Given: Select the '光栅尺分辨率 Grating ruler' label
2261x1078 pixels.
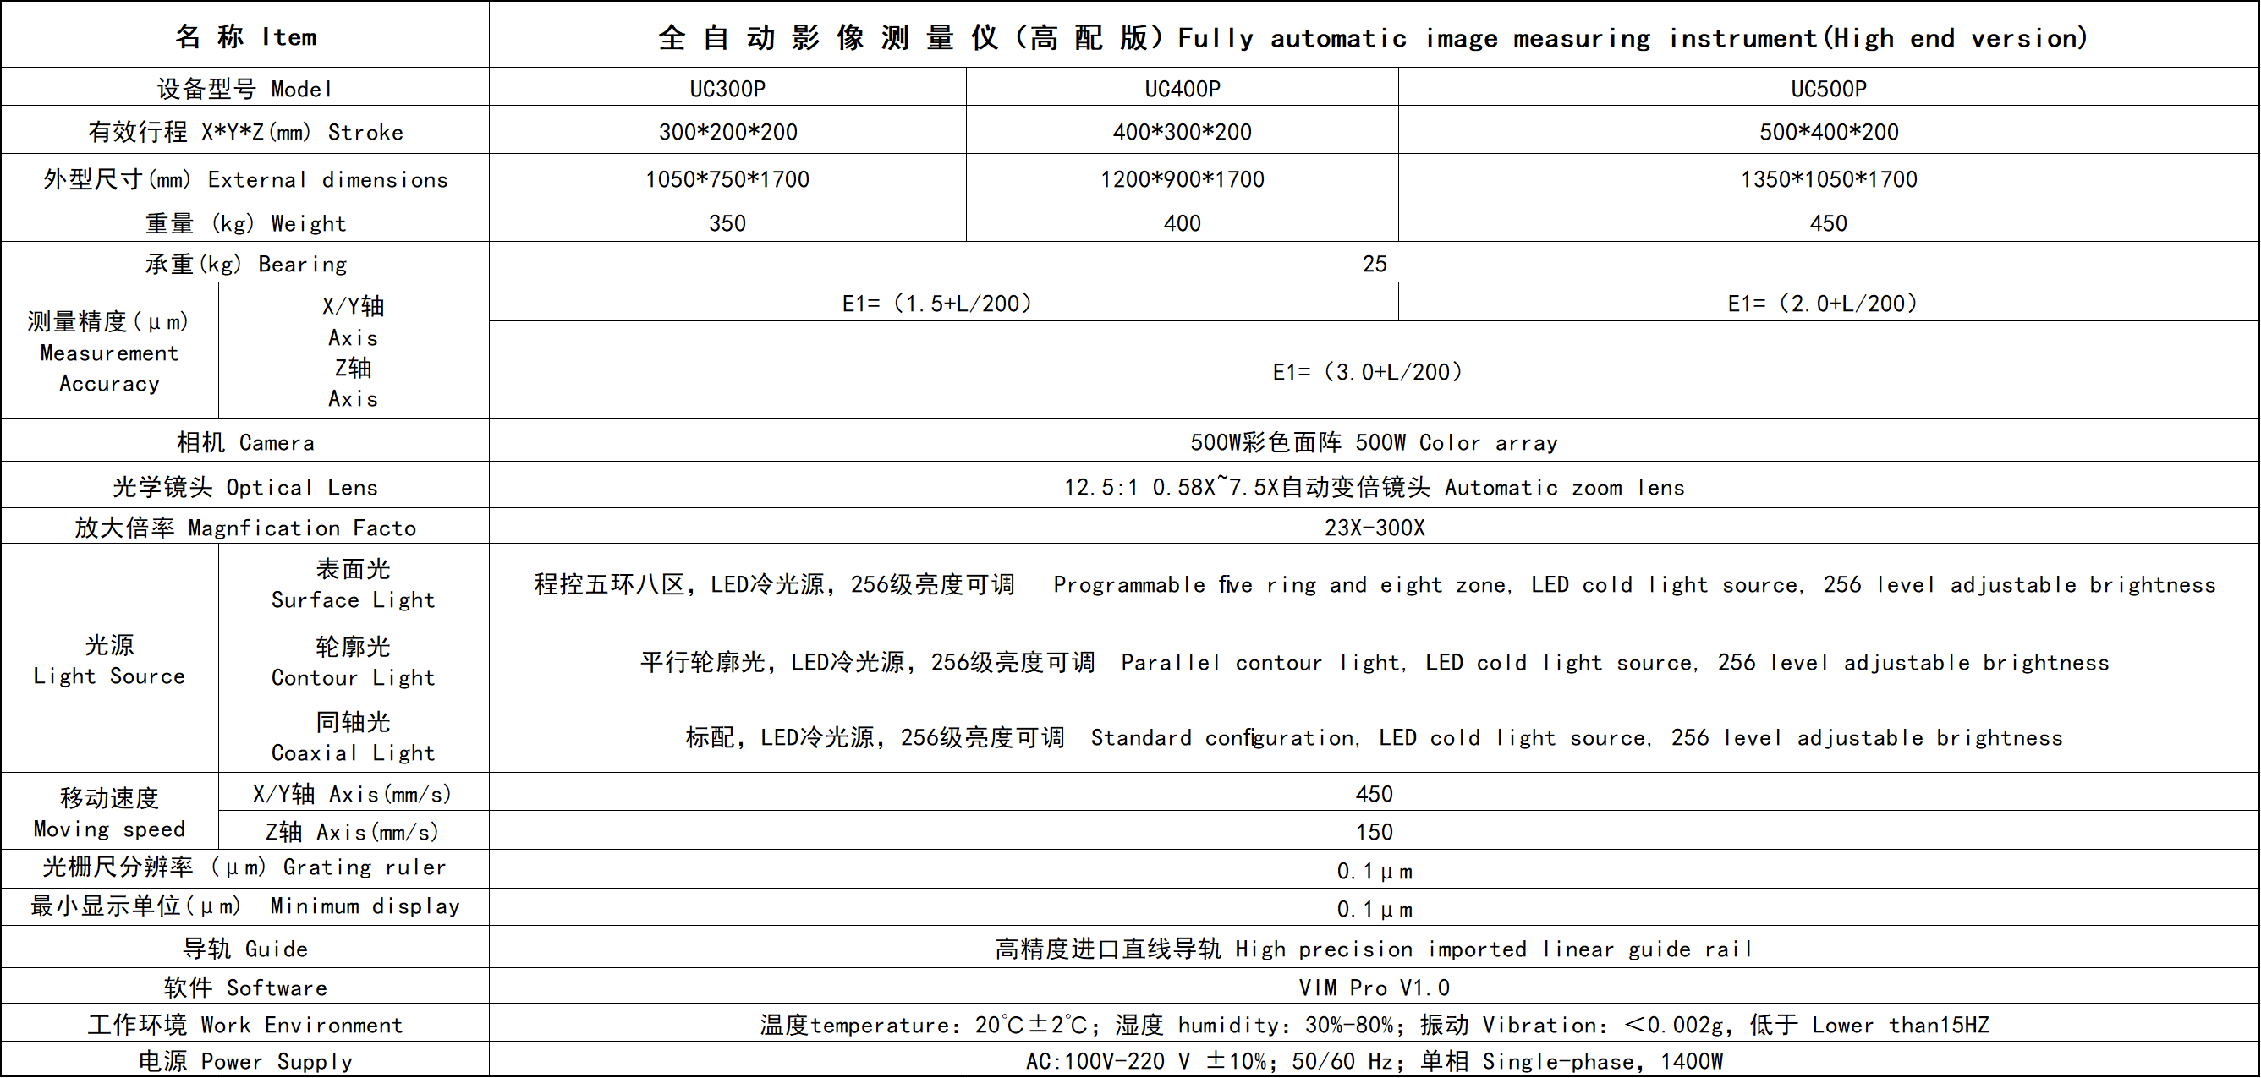Looking at the screenshot, I should 246,867.
